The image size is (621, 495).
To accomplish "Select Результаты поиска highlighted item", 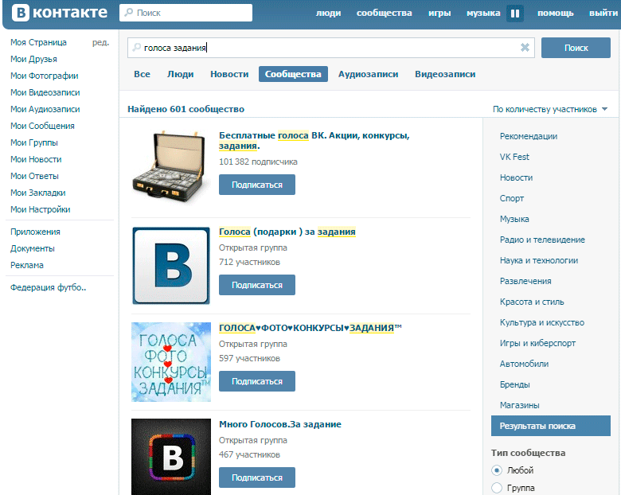I will pyautogui.click(x=550, y=426).
